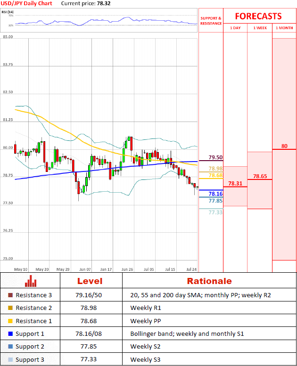The image size is (297, 366).
Task: Select the 1 DAY forecast column header
Action: [x=235, y=28]
